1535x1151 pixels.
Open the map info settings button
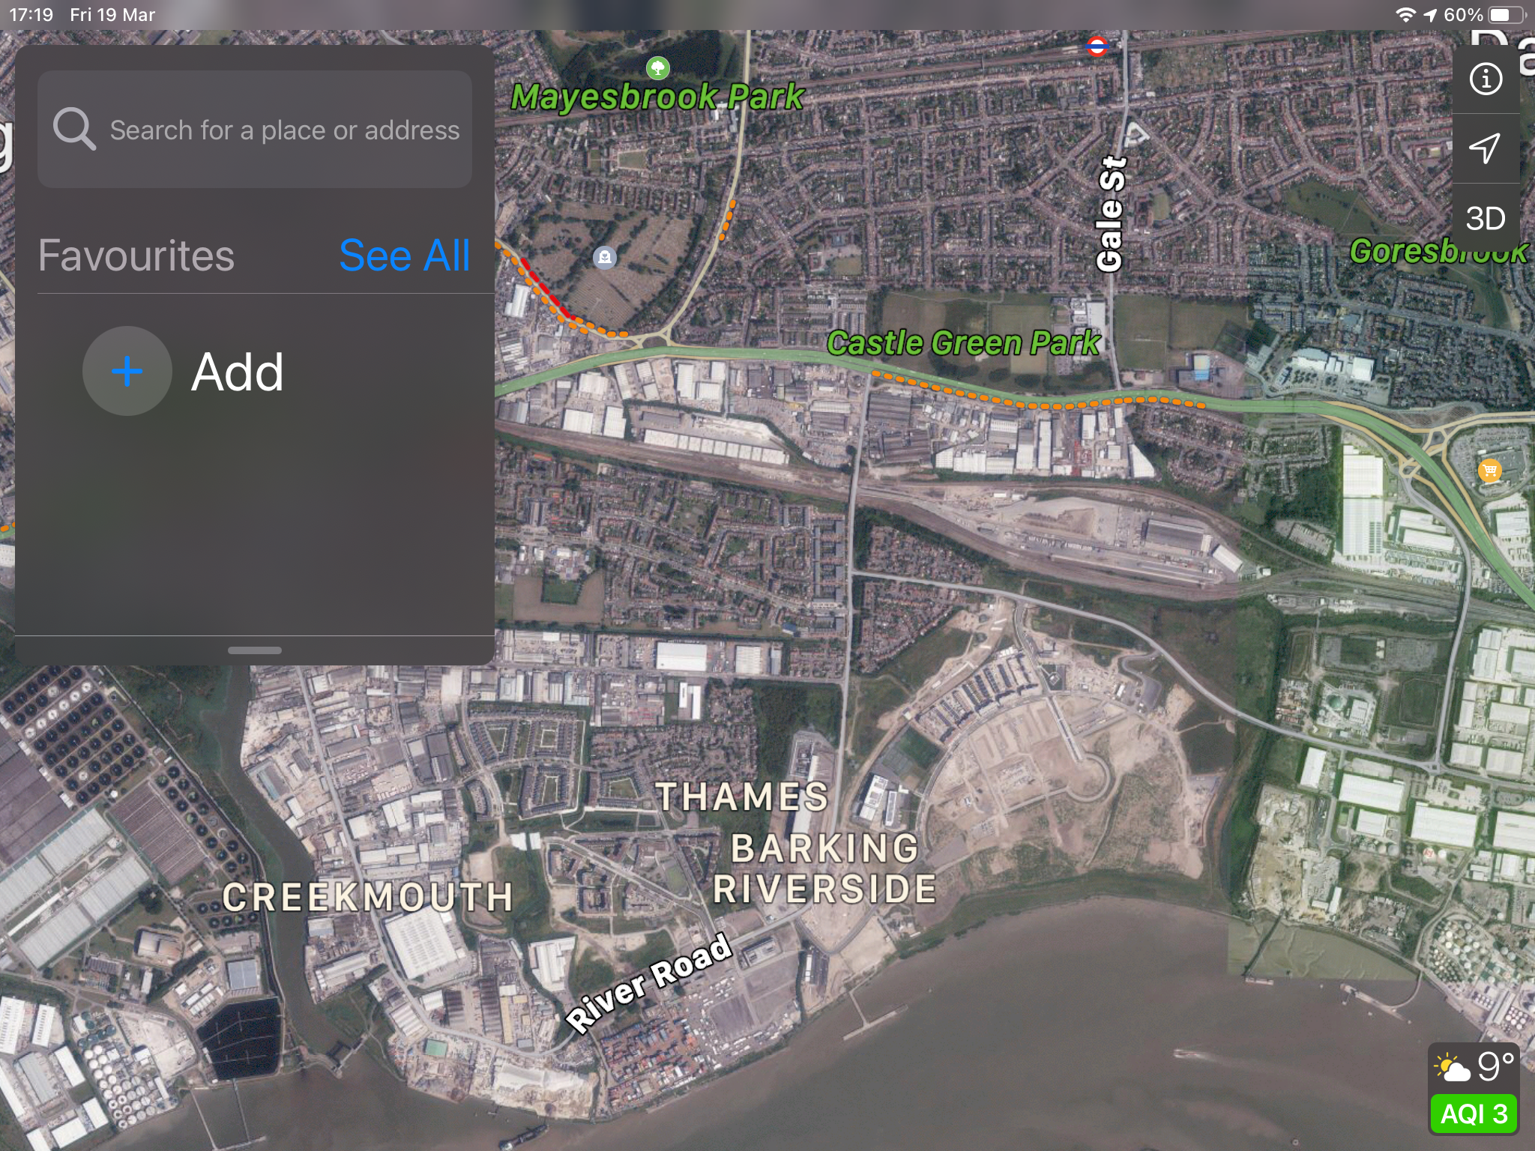click(x=1486, y=79)
